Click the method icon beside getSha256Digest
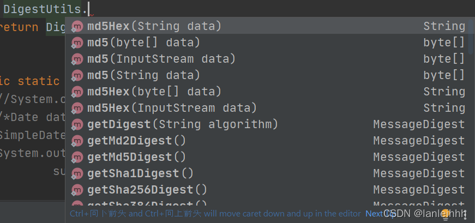The width and height of the screenshot is (475, 223). click(77, 190)
